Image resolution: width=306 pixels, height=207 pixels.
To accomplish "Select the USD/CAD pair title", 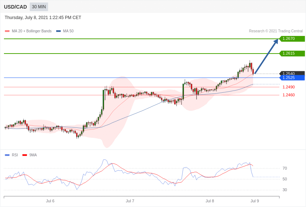I will (x=15, y=7).
